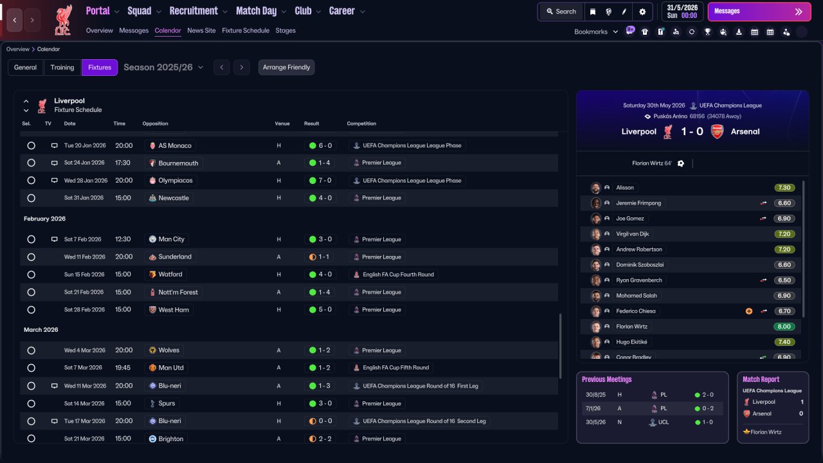Open the Match Day dropdown menu
Image resolution: width=823 pixels, height=463 pixels.
click(262, 11)
